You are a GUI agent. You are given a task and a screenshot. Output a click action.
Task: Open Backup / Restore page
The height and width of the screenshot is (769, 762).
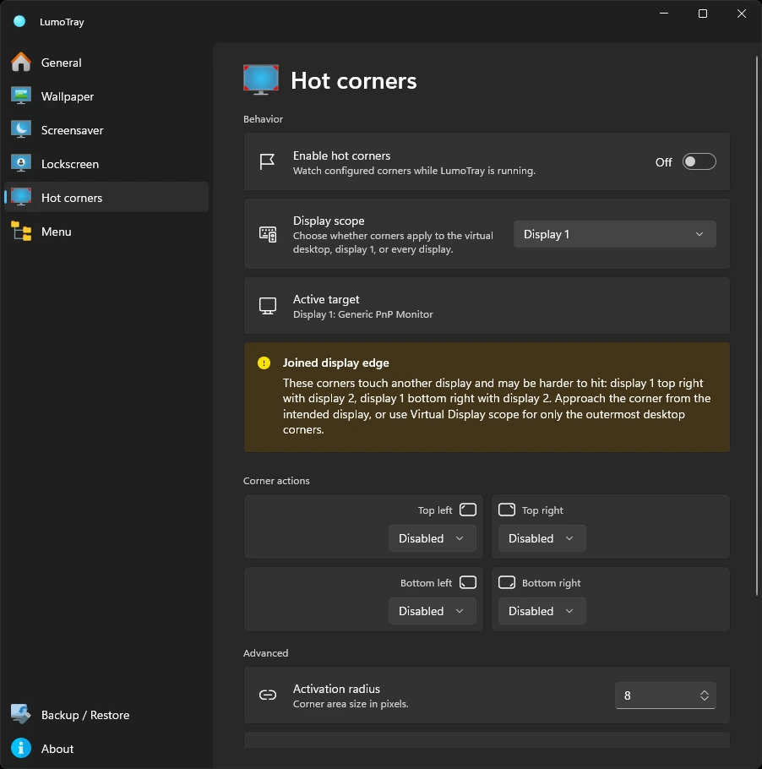click(x=106, y=715)
